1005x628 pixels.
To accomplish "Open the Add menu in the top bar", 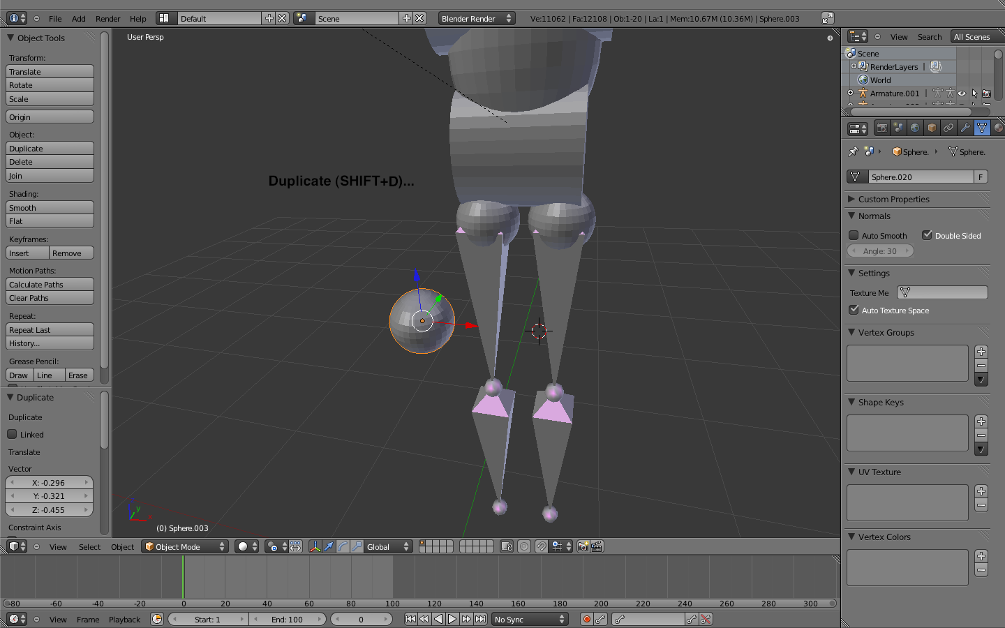I will [78, 19].
